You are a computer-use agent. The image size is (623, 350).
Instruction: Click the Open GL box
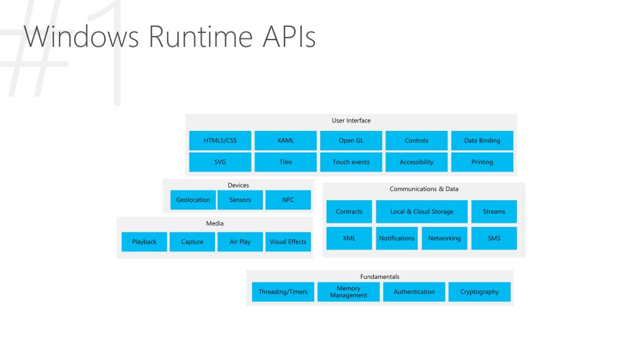click(351, 141)
